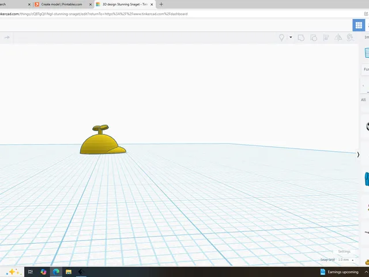Open File Explorer from the taskbar

69,272
